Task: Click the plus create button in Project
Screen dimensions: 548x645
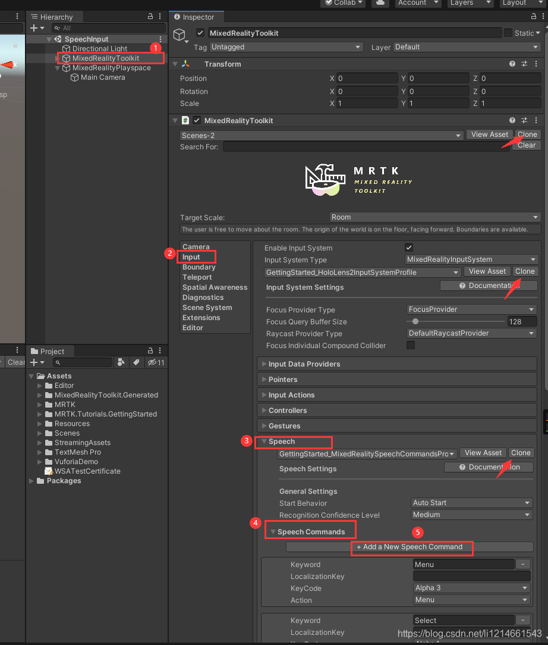Action: [x=37, y=362]
